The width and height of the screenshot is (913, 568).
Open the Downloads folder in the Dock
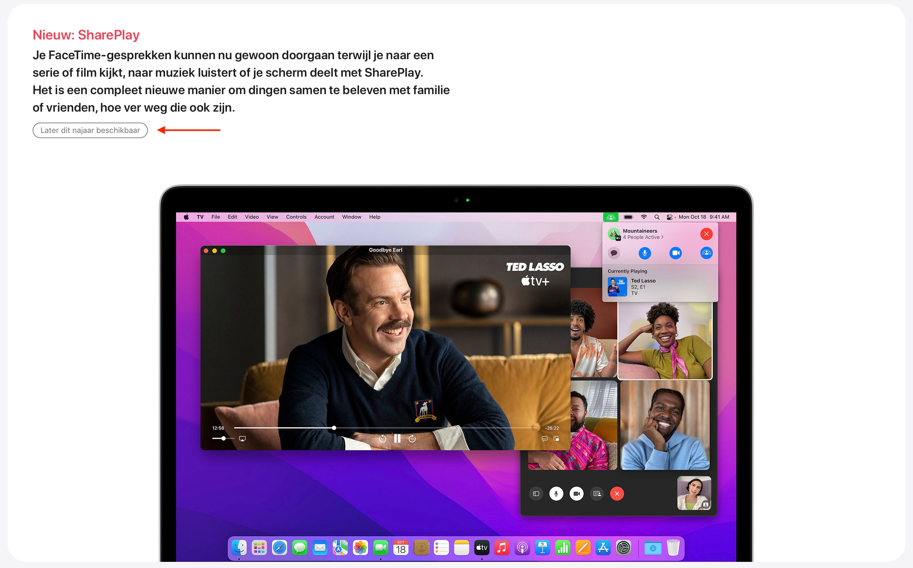(x=653, y=548)
